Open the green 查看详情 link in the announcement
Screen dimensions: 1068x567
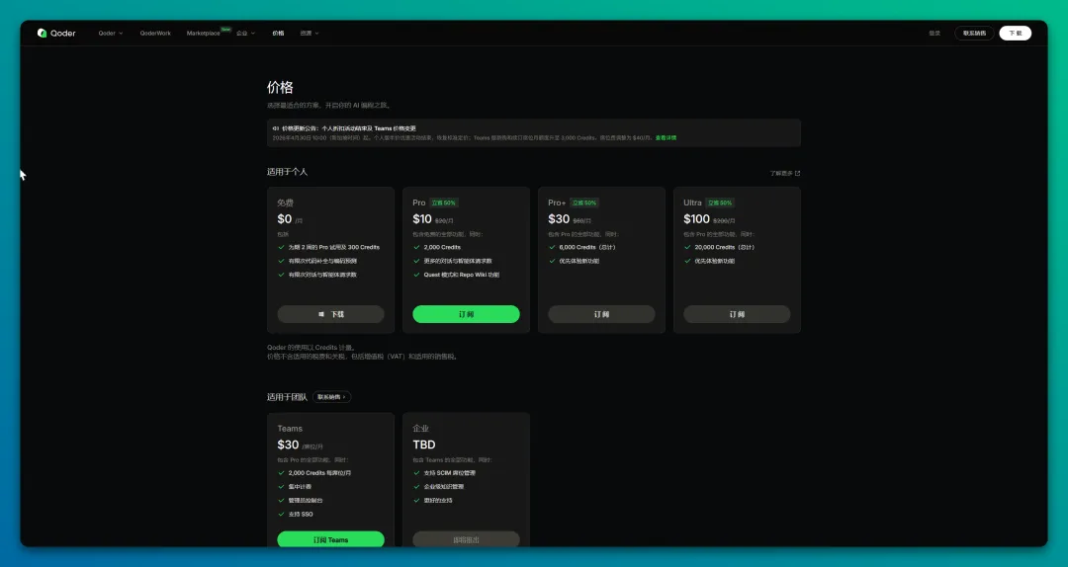pyautogui.click(x=666, y=137)
